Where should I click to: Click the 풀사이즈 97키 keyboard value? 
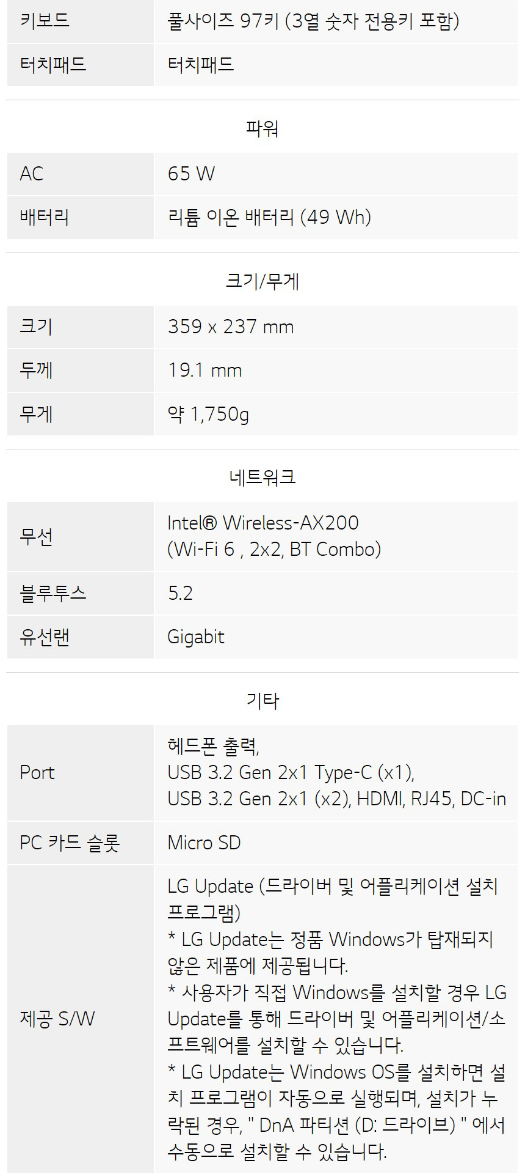313,21
